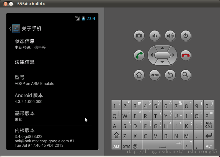
Task: Click the period key
Action: tap(199, 135)
